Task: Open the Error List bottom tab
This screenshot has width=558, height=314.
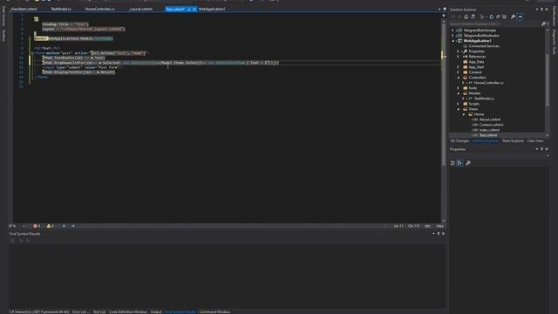Action: [81, 312]
